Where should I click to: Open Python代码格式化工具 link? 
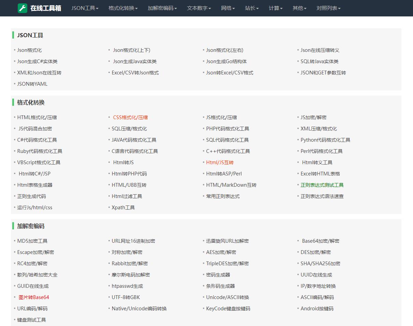(325, 140)
